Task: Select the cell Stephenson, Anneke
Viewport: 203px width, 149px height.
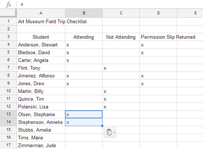Action: [41, 122]
